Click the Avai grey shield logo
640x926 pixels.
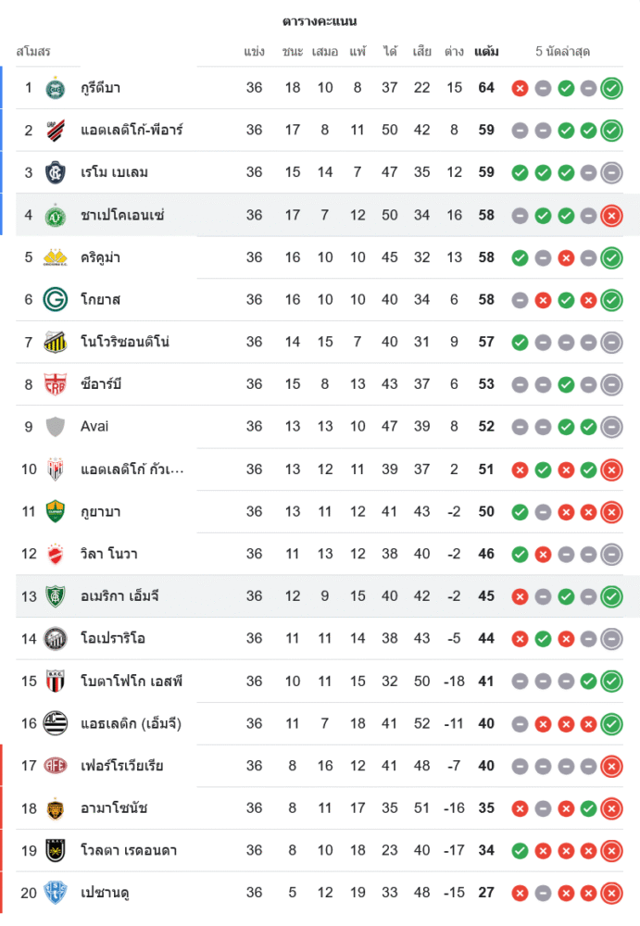pyautogui.click(x=55, y=427)
